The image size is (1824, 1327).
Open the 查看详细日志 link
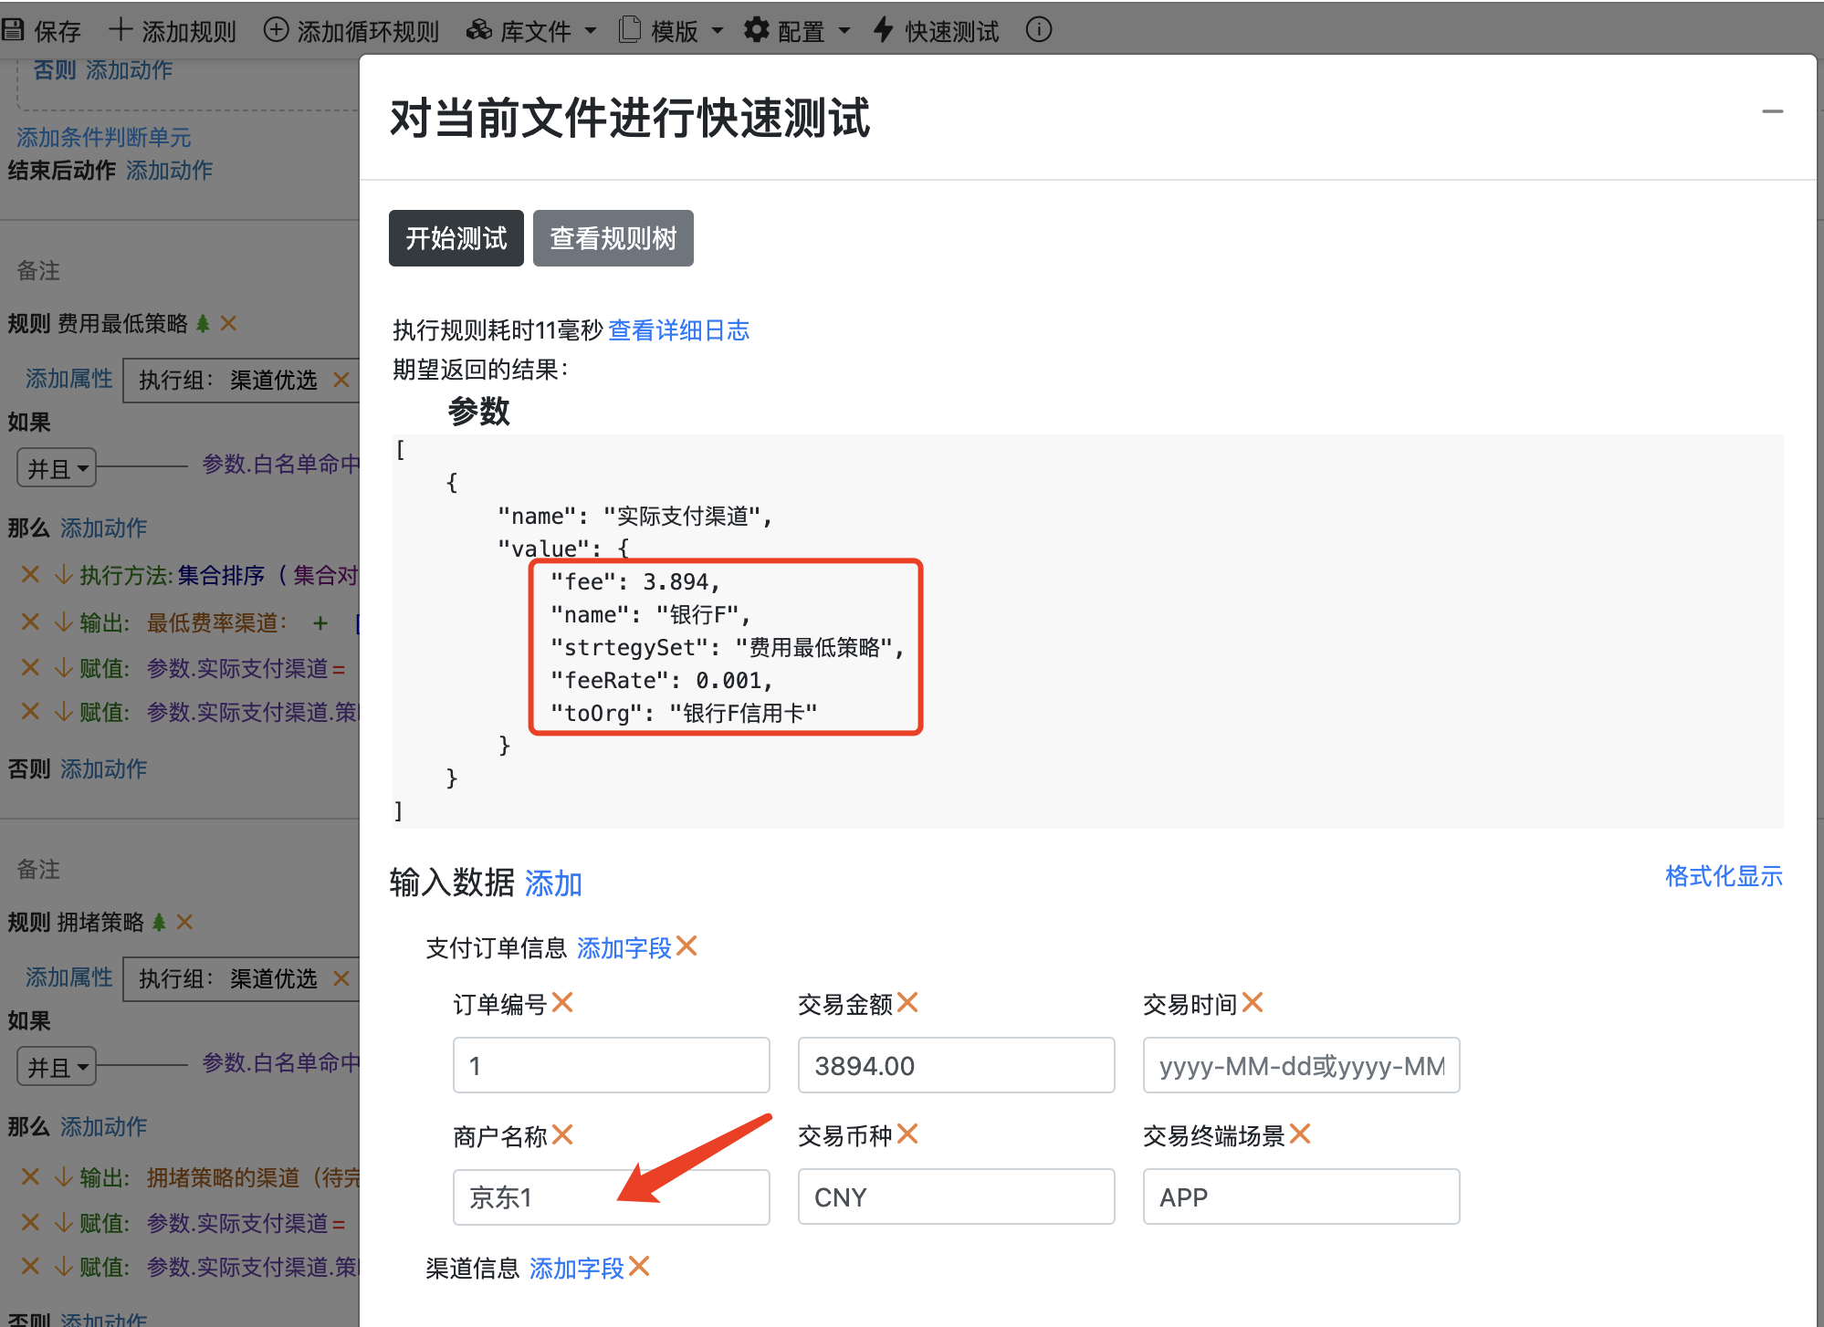pos(678,329)
